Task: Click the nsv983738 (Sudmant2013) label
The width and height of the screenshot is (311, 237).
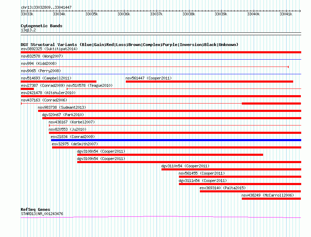Action: [x=62, y=107]
